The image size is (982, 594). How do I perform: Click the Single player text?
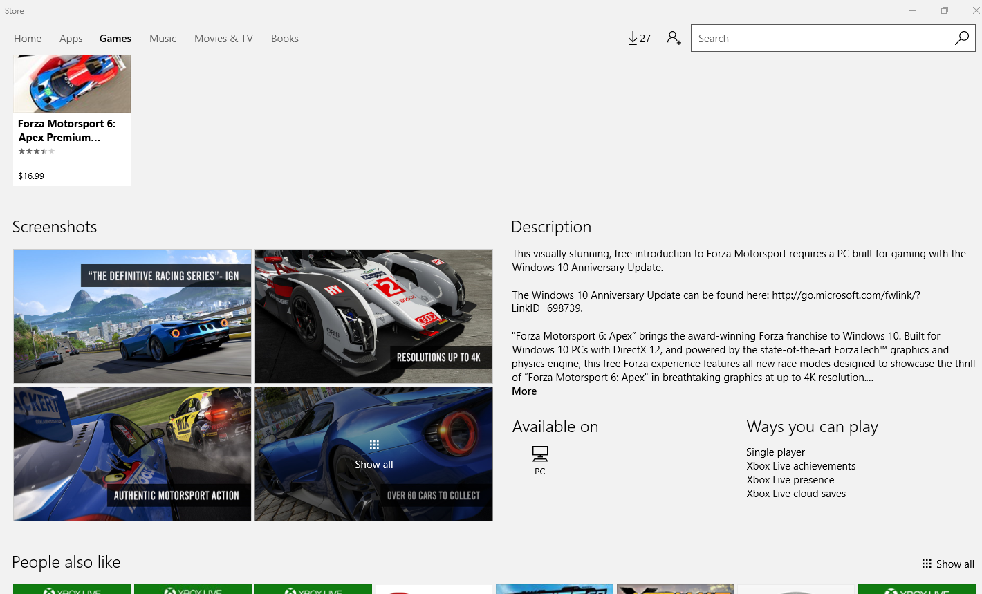[775, 452]
